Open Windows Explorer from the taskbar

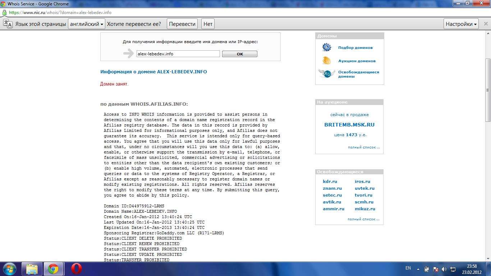[32, 269]
